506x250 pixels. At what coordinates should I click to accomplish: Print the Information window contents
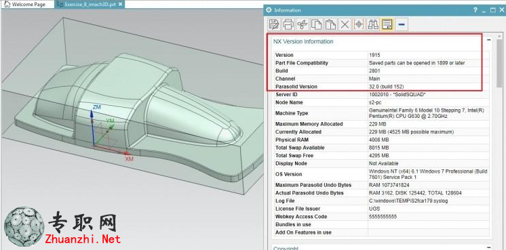click(x=288, y=24)
